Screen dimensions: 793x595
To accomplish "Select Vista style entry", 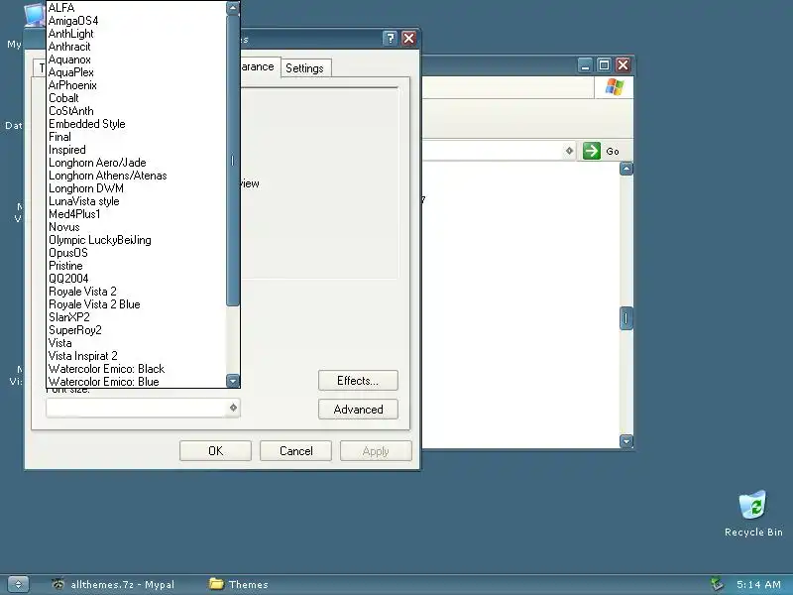I will click(136, 343).
